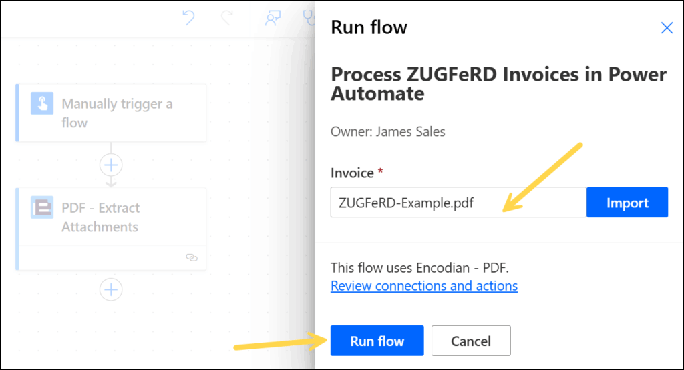Viewport: 684px width, 370px height.
Task: Click the blue Run flow button
Action: click(377, 341)
